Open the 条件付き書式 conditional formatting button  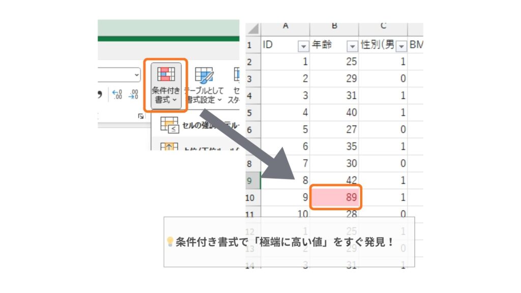pos(166,85)
